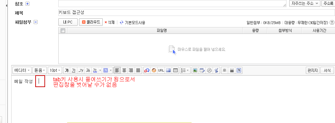Open the 돋움 font dropdown

pos(40,70)
